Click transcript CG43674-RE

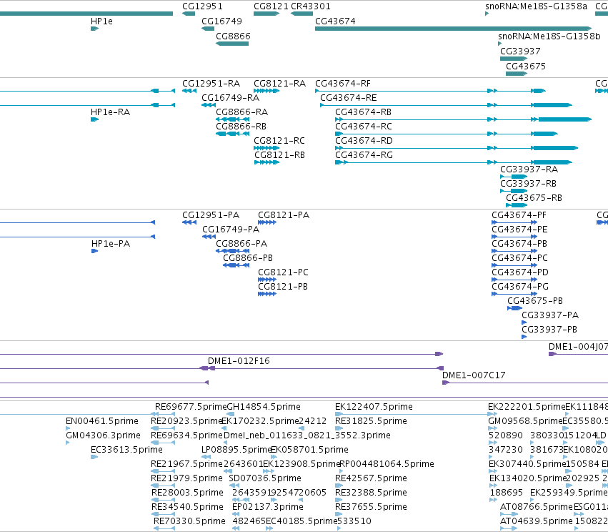point(447,105)
